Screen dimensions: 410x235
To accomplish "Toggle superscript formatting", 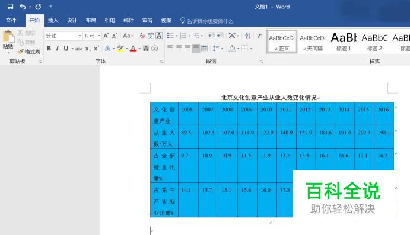I will 97,49.
